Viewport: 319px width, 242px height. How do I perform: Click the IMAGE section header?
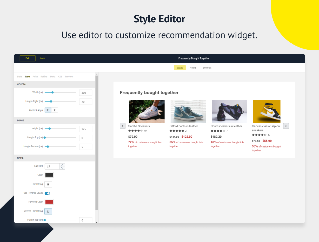click(x=55, y=120)
